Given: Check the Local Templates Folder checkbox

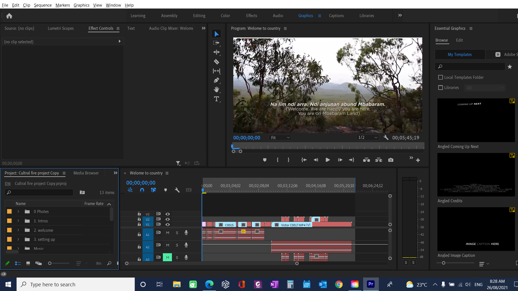Looking at the screenshot, I should [440, 77].
